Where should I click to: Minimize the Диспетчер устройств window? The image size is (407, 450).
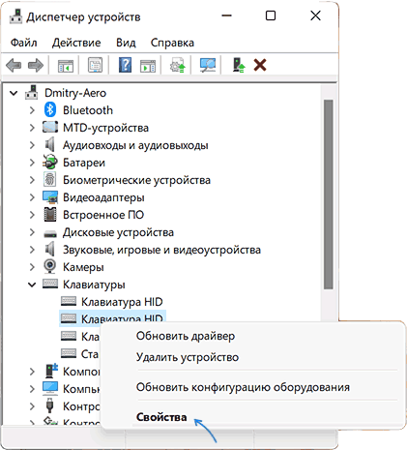(226, 15)
